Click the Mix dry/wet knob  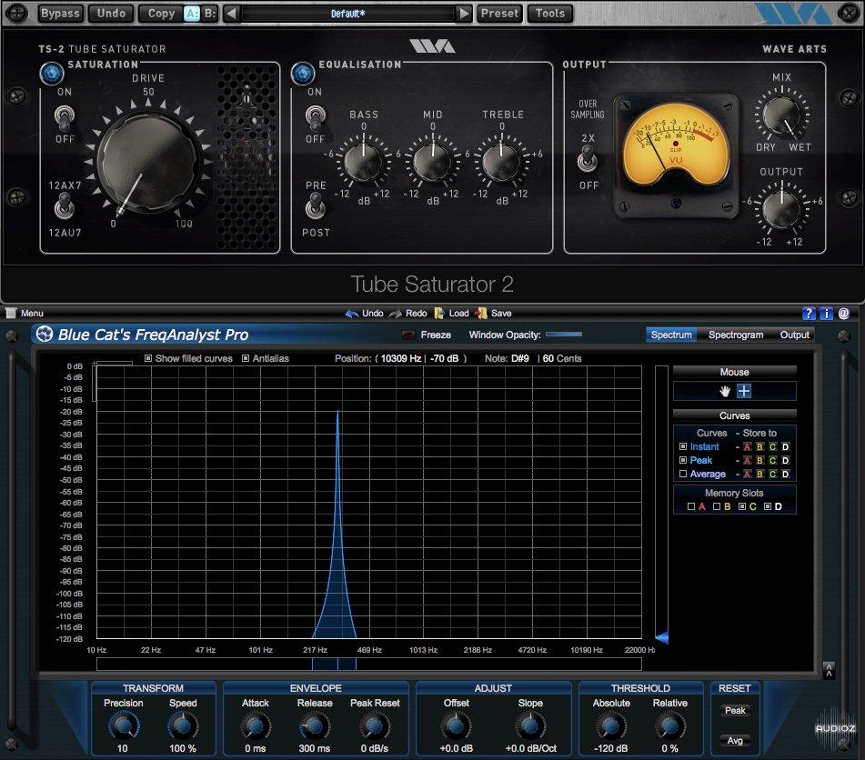(x=781, y=115)
